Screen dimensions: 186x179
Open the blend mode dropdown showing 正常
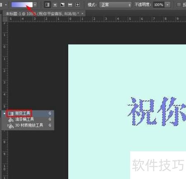[115, 5]
